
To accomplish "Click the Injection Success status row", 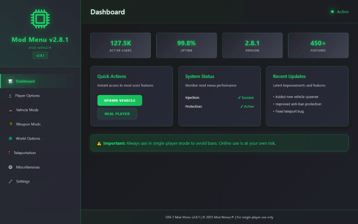I will 219,97.
